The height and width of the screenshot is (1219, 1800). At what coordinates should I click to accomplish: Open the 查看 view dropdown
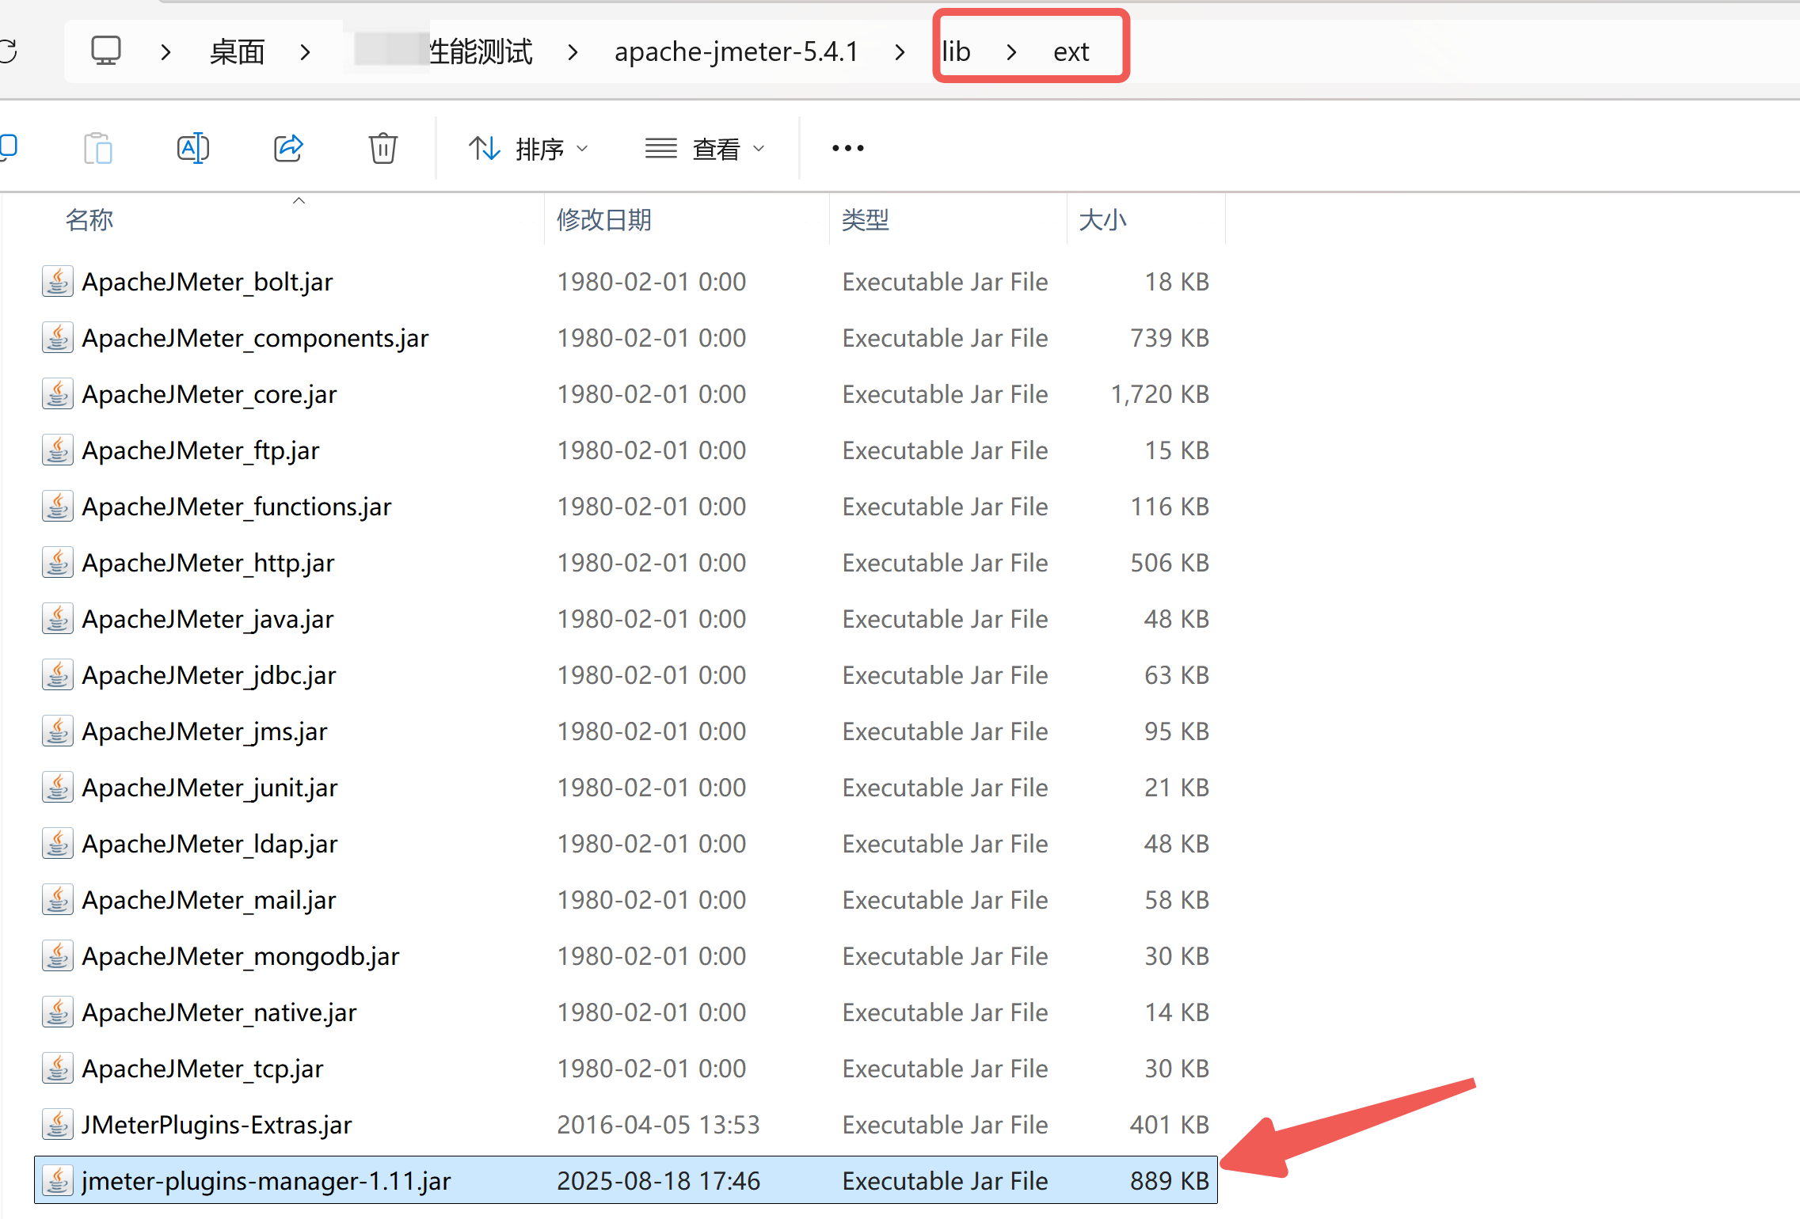coord(705,148)
